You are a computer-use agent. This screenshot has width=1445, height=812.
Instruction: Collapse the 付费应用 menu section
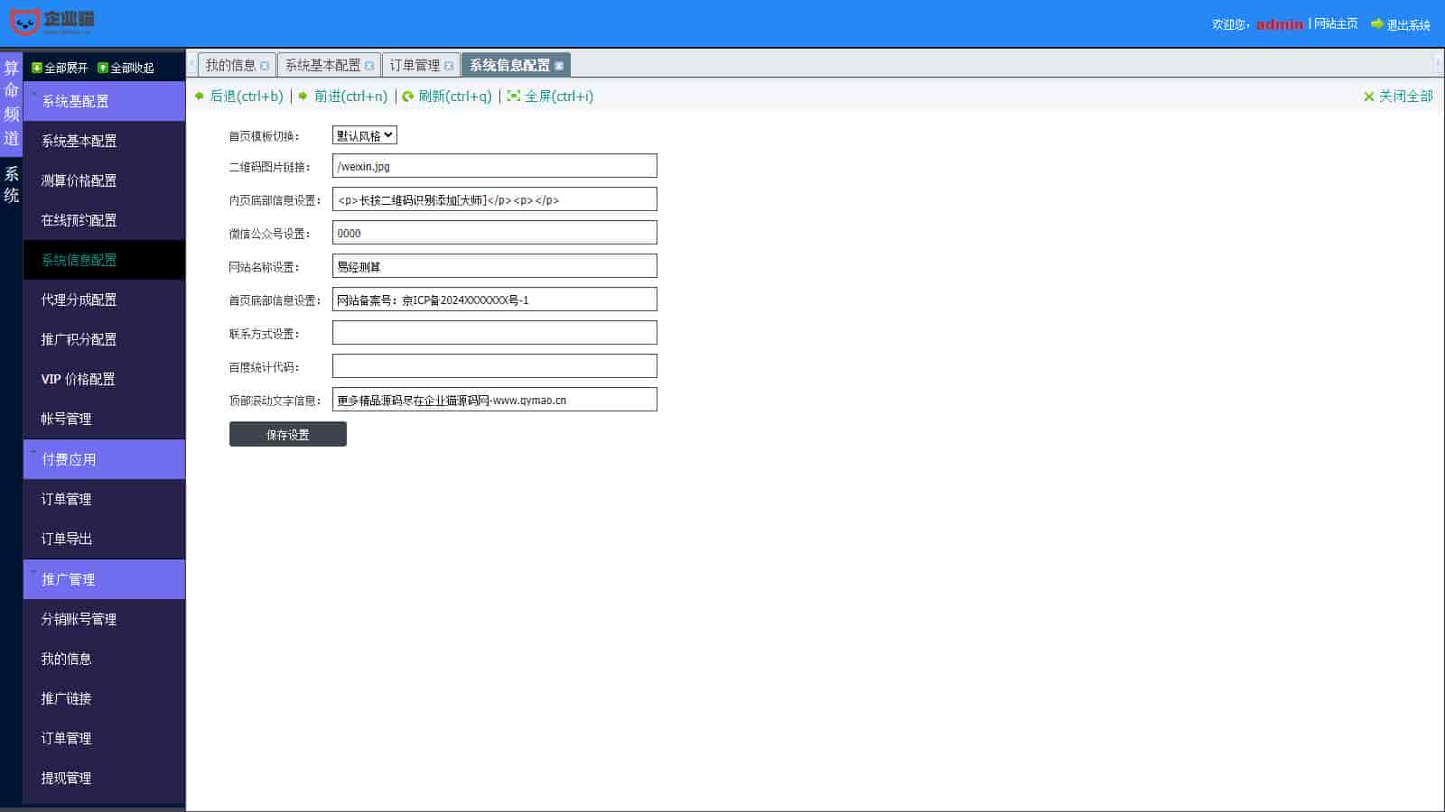click(105, 459)
